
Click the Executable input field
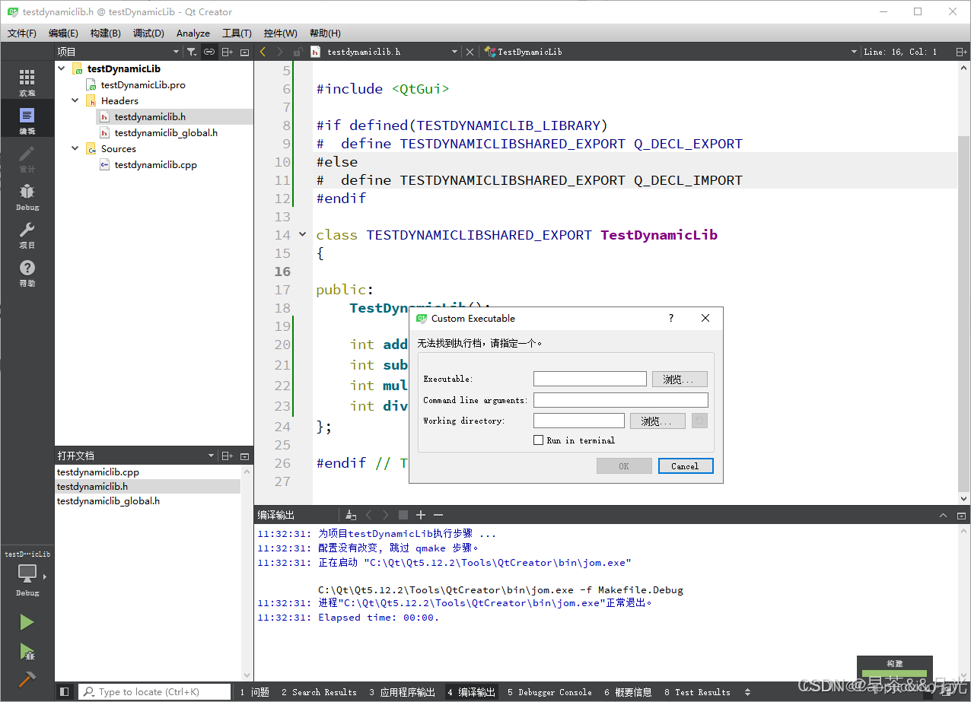(590, 379)
